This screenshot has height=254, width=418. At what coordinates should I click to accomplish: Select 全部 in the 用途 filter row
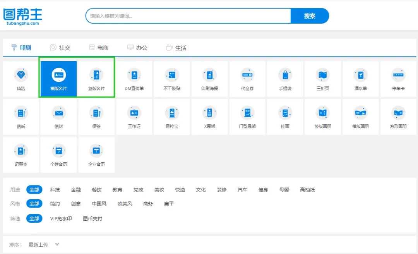(x=34, y=190)
